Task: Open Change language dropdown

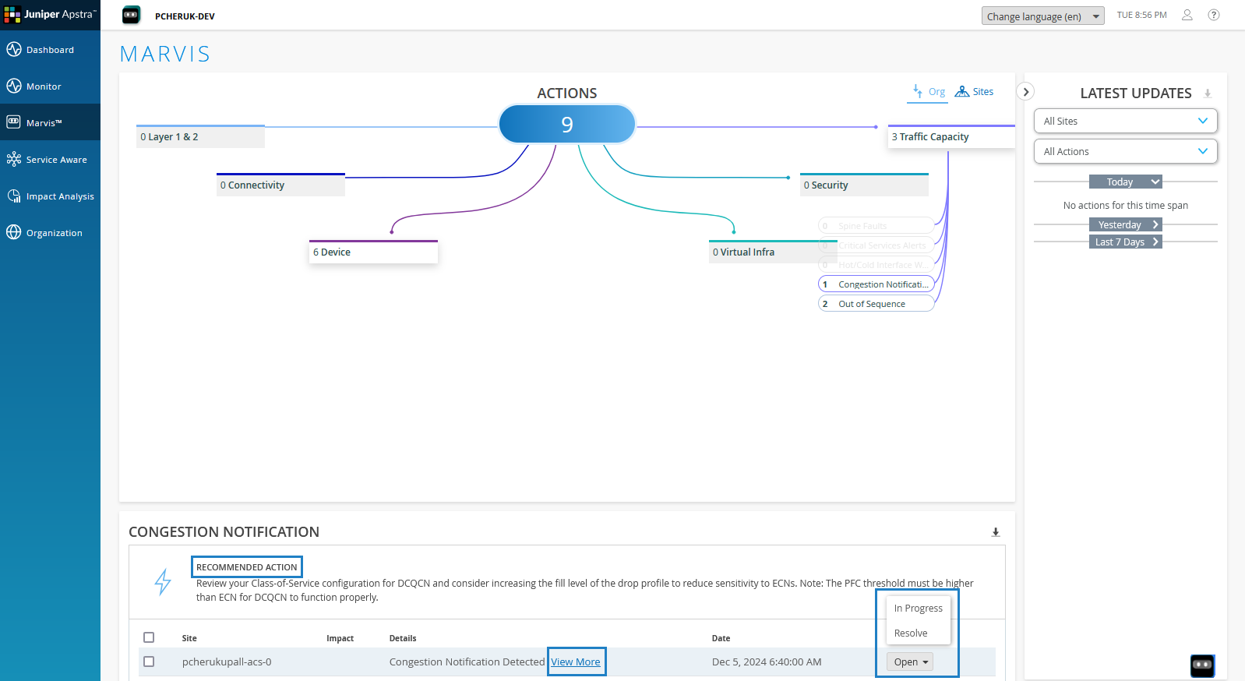Action: pos(1042,16)
